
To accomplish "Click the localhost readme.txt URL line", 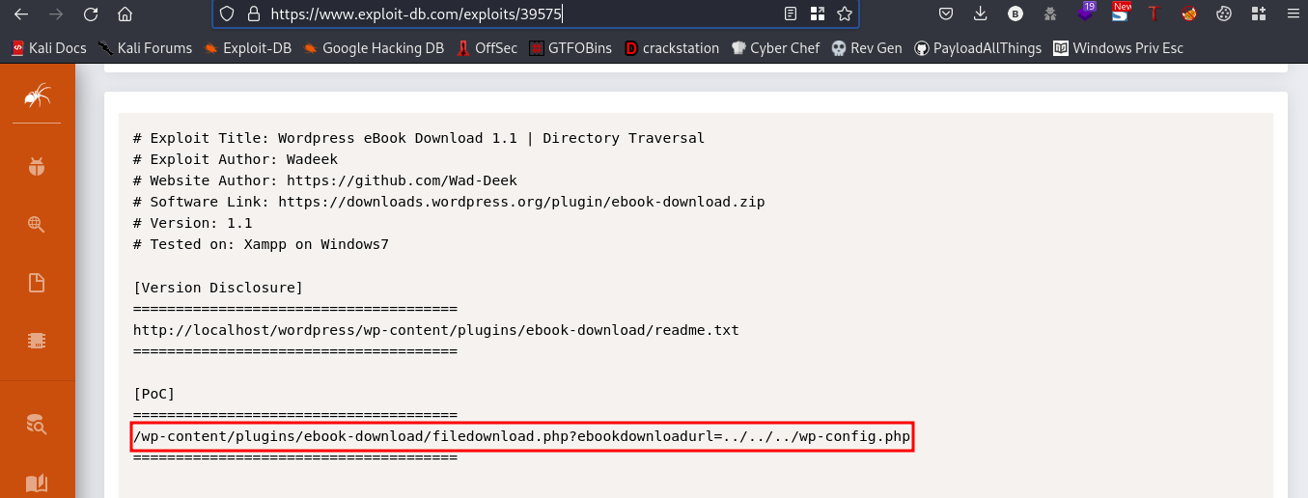I will point(436,330).
